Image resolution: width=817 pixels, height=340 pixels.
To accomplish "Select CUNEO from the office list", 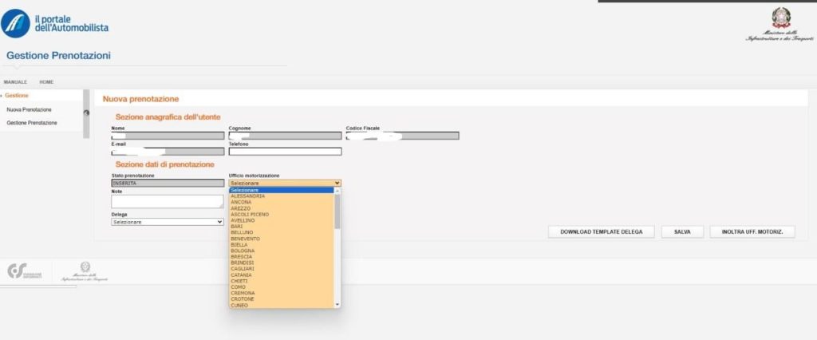I will coord(282,305).
